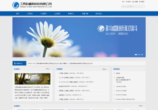Click the Jiangxi Create New Material logo
Viewport: 158px width, 110px height.
(32, 5)
